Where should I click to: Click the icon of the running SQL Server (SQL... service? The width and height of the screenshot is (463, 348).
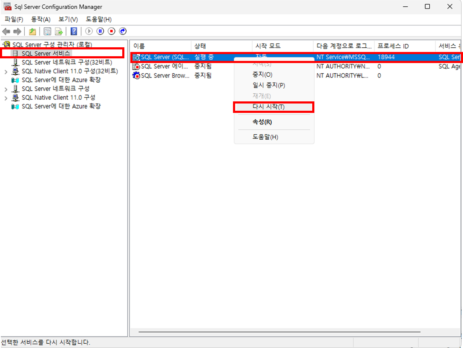(136, 57)
